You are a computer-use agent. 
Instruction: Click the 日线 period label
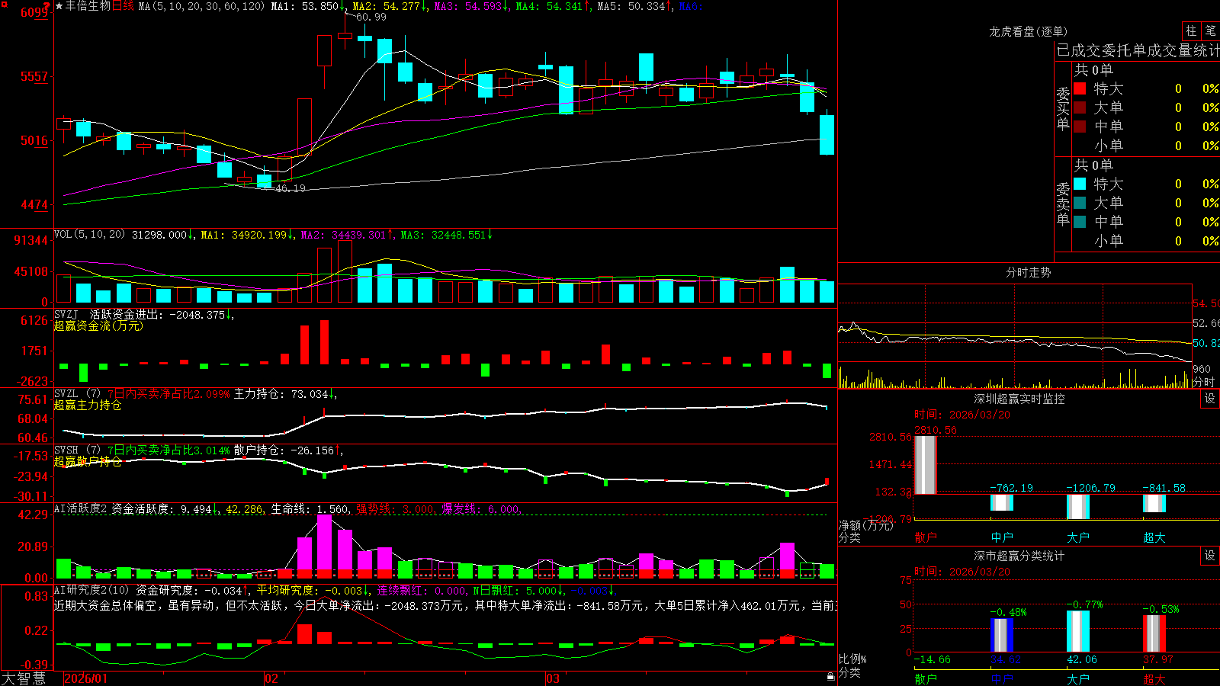(123, 6)
